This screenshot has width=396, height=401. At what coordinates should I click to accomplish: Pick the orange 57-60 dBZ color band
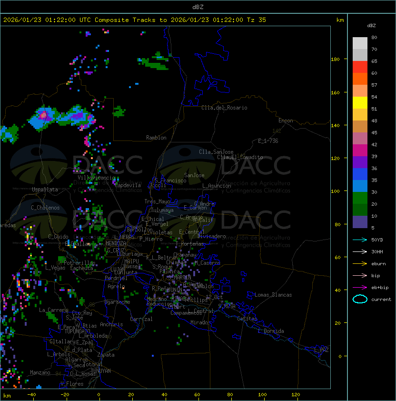click(360, 79)
